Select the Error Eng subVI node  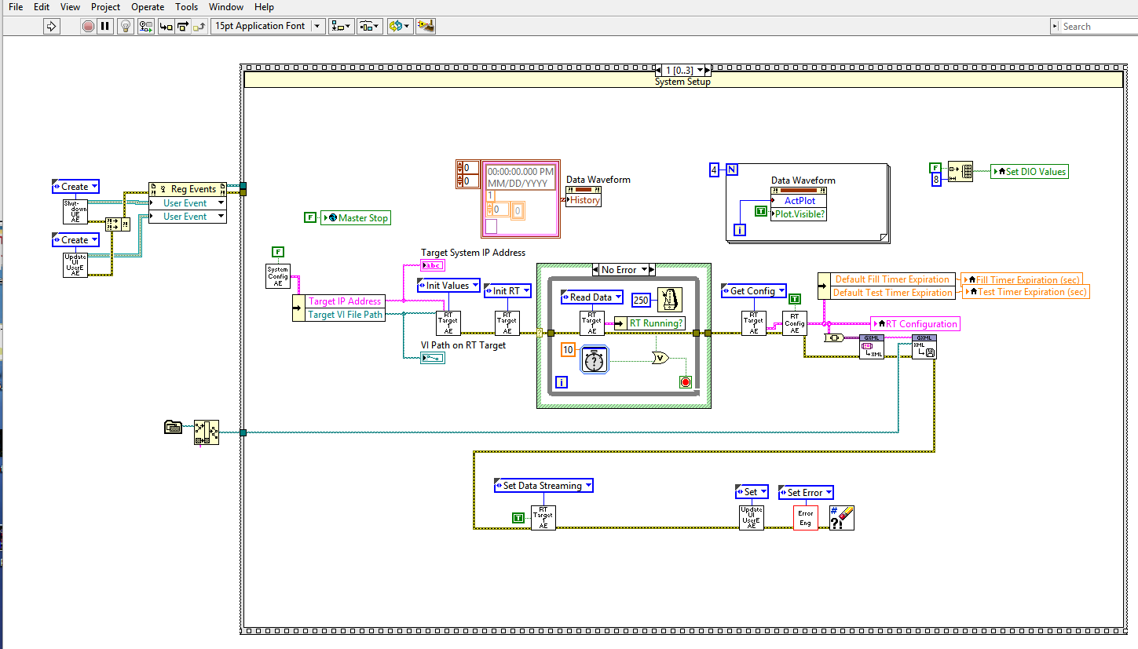click(x=806, y=517)
